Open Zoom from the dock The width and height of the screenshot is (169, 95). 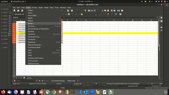click(x=92, y=92)
